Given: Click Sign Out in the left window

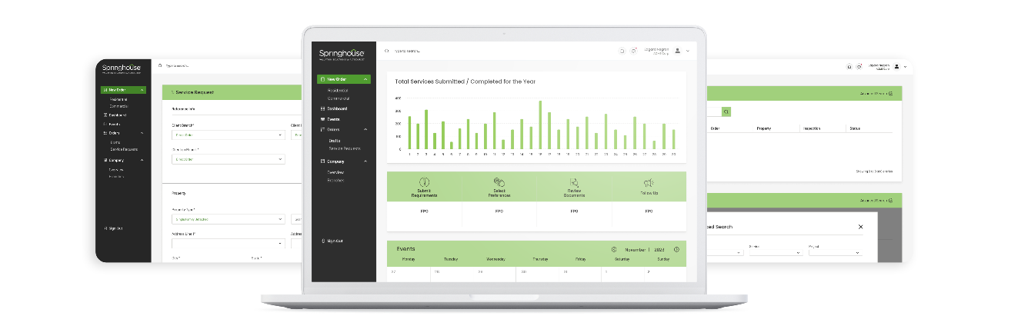Looking at the screenshot, I should 112,228.
